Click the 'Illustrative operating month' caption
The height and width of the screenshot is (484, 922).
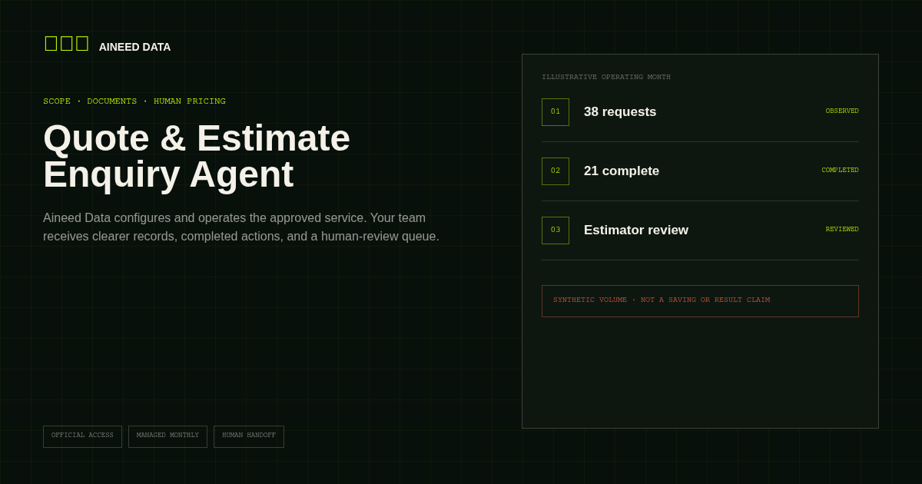[606, 78]
